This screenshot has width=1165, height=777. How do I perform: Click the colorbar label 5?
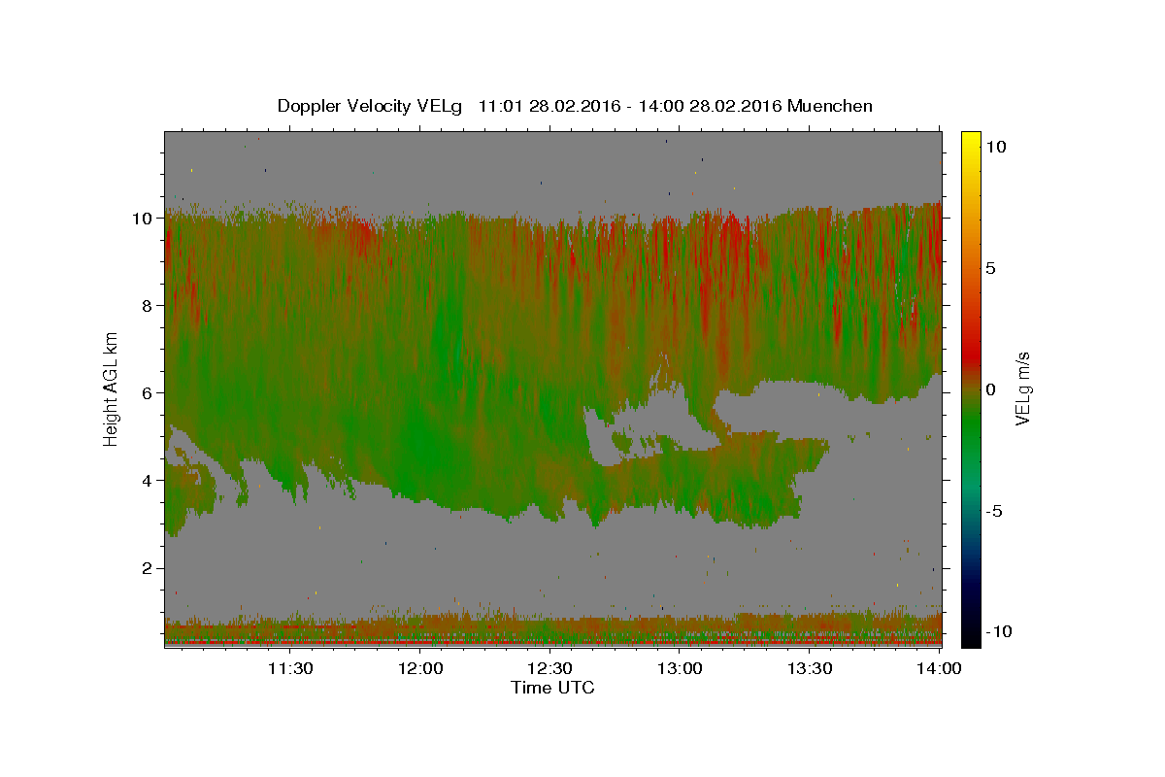pyautogui.click(x=992, y=268)
